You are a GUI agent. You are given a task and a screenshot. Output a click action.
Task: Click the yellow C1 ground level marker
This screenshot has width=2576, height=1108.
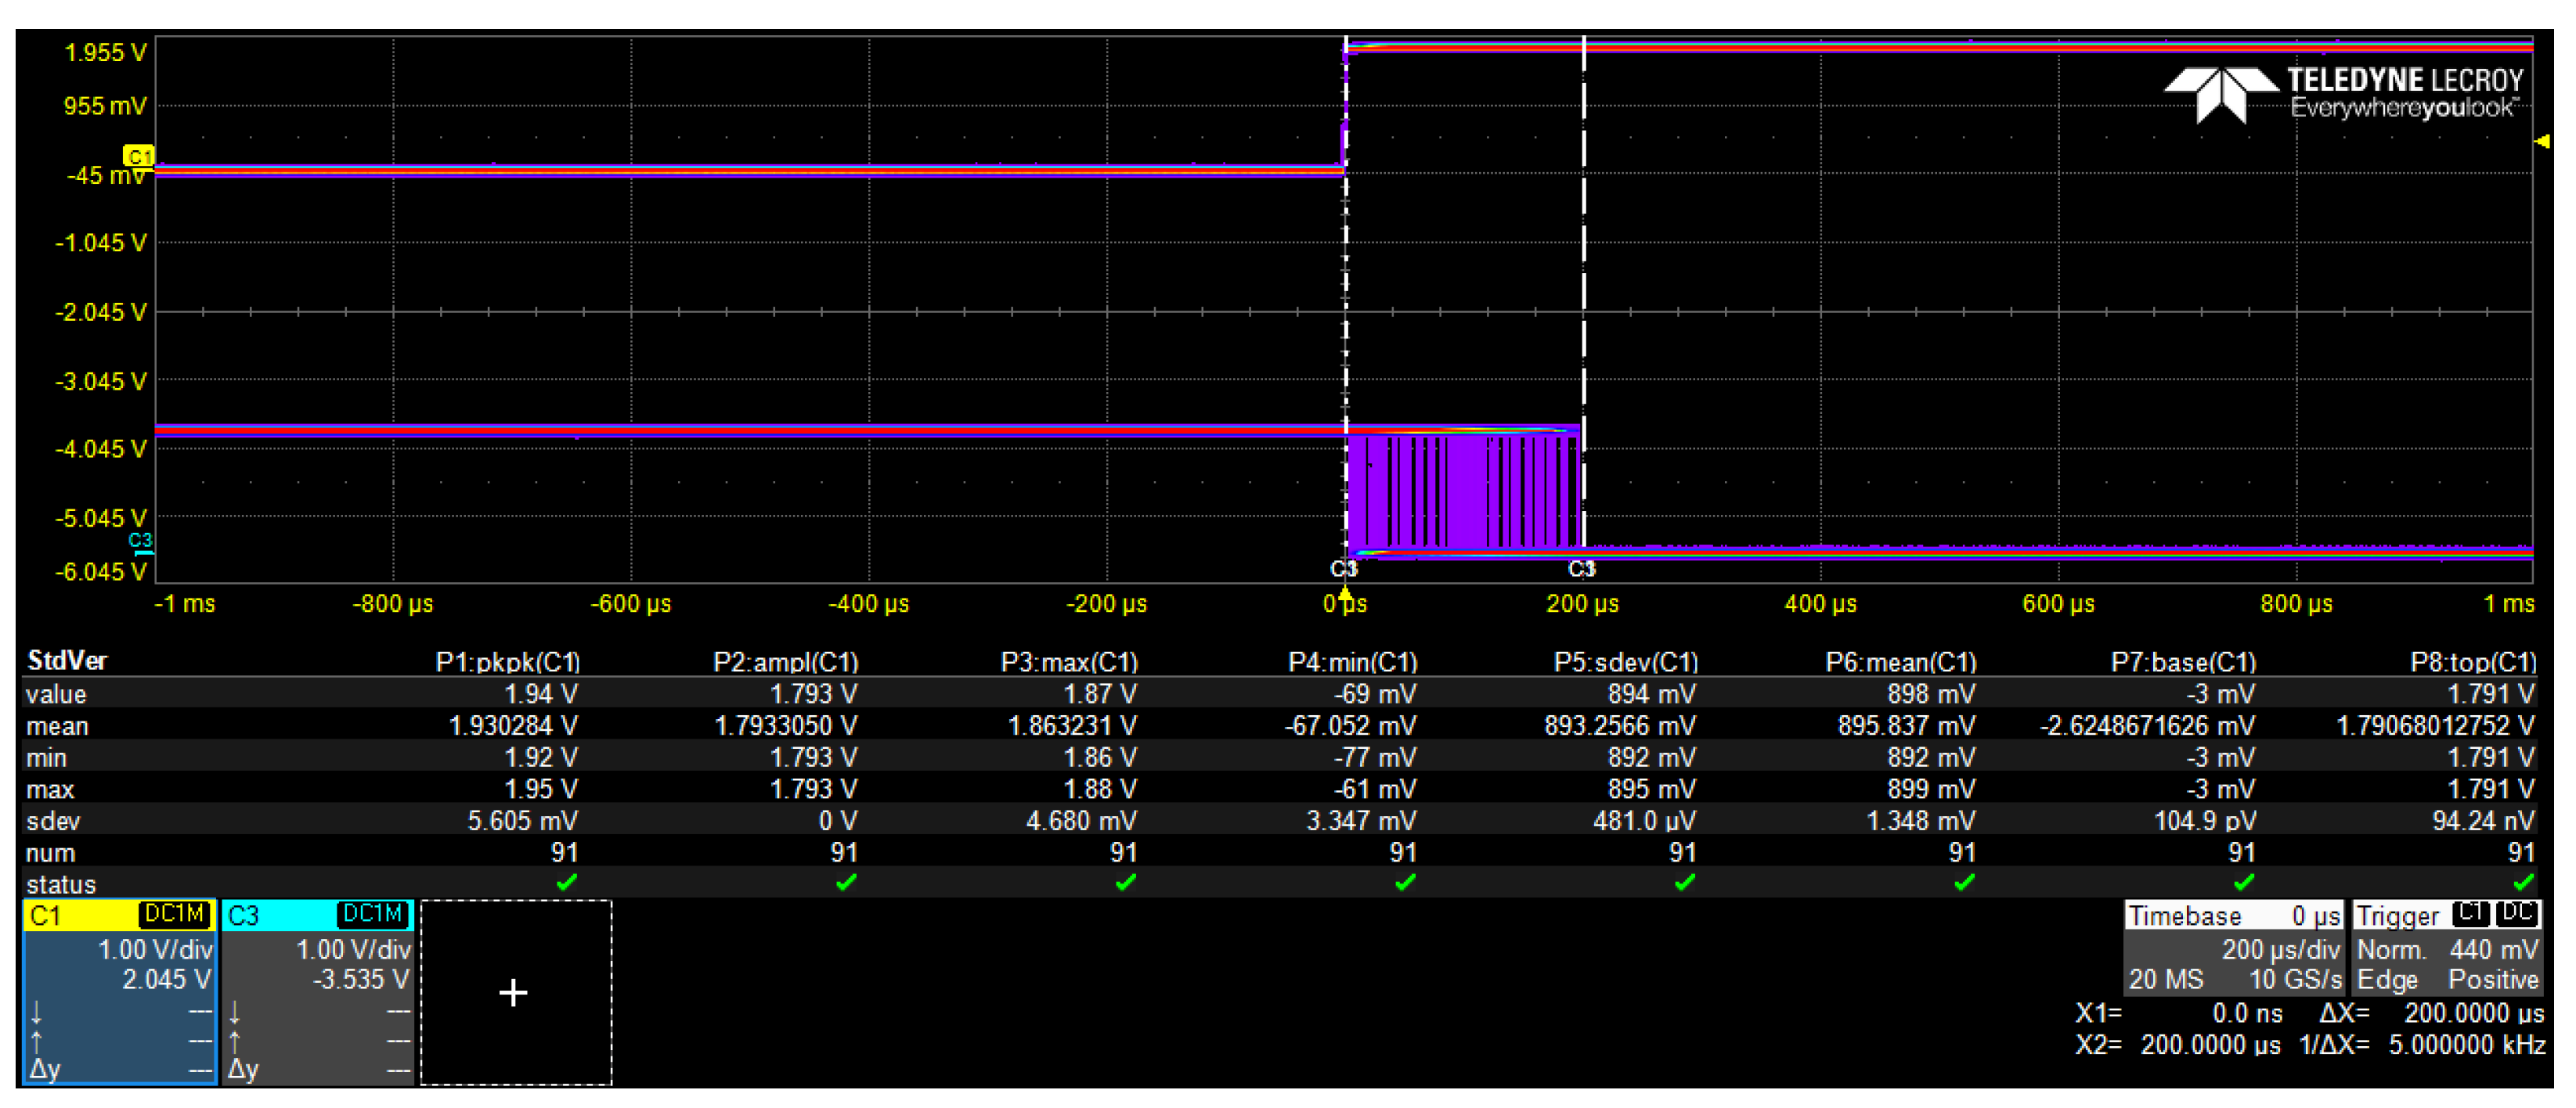[x=138, y=156]
